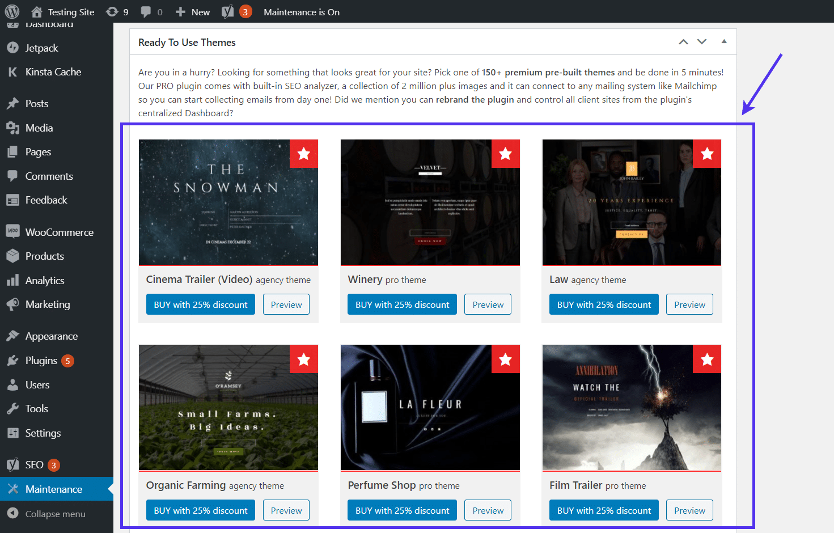834x533 pixels.
Task: Click the Perfume Shop theme thumbnail
Action: [430, 407]
